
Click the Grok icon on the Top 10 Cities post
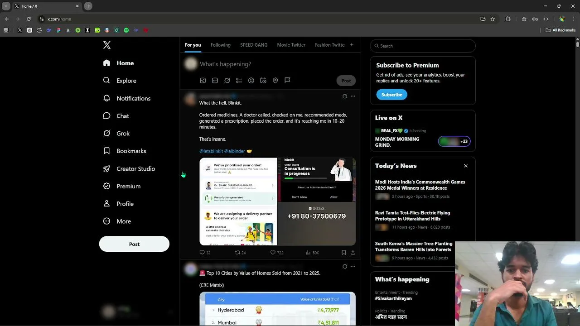345,266
